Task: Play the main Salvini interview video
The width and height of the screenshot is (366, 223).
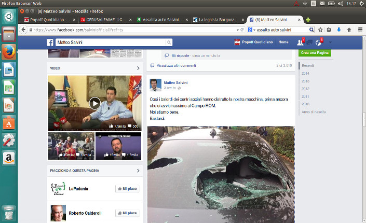Action: point(95,103)
